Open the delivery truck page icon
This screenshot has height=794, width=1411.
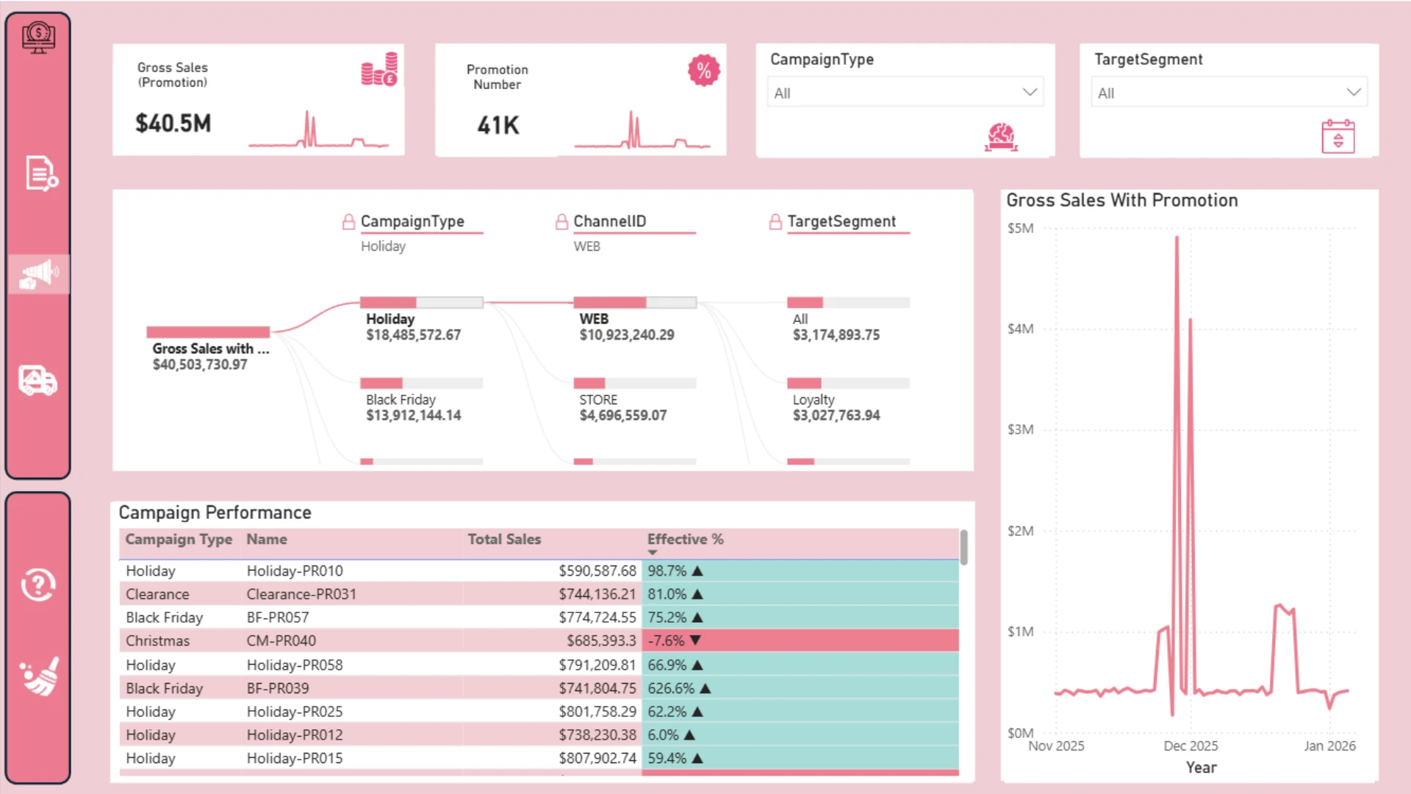pos(37,381)
